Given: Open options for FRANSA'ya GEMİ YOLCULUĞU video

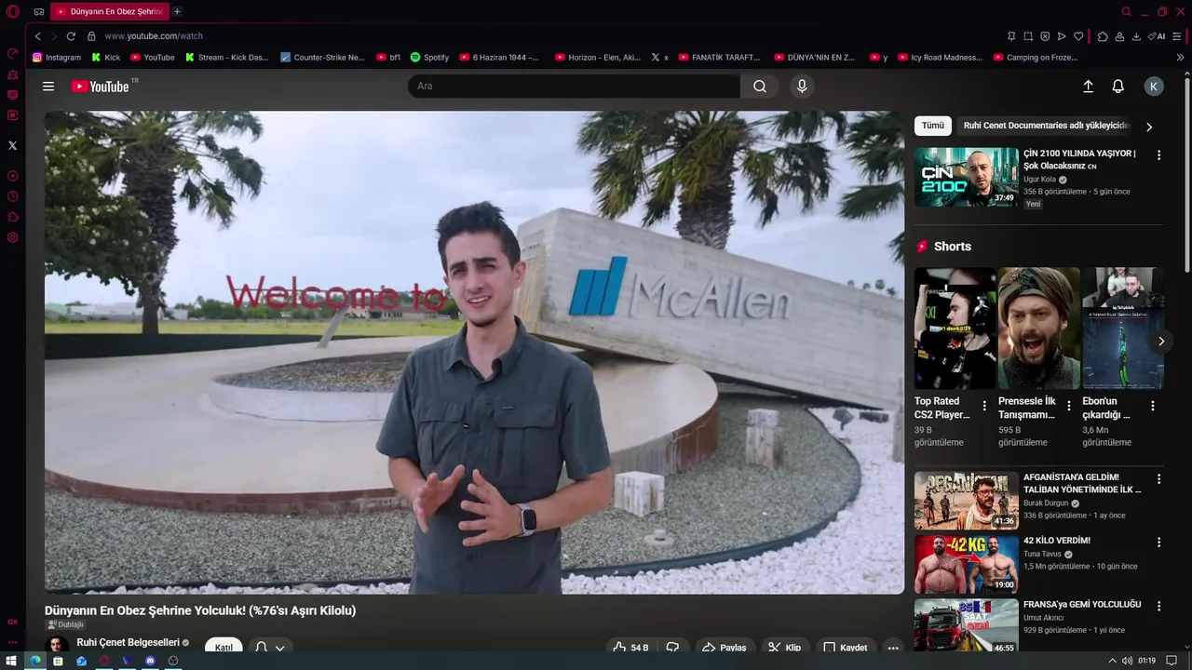Looking at the screenshot, I should [x=1158, y=607].
